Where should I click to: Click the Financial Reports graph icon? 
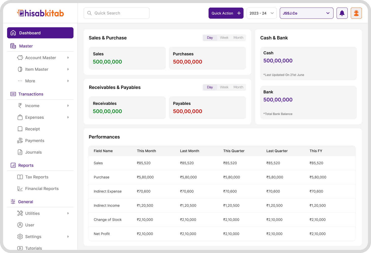[20, 189]
